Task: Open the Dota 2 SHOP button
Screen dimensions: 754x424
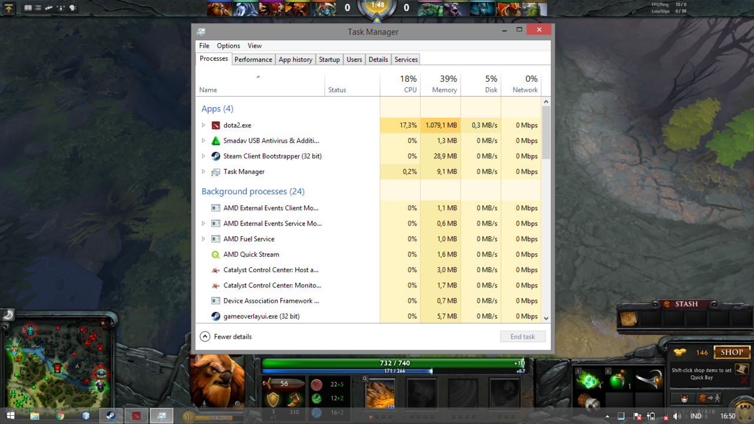Action: pos(732,352)
